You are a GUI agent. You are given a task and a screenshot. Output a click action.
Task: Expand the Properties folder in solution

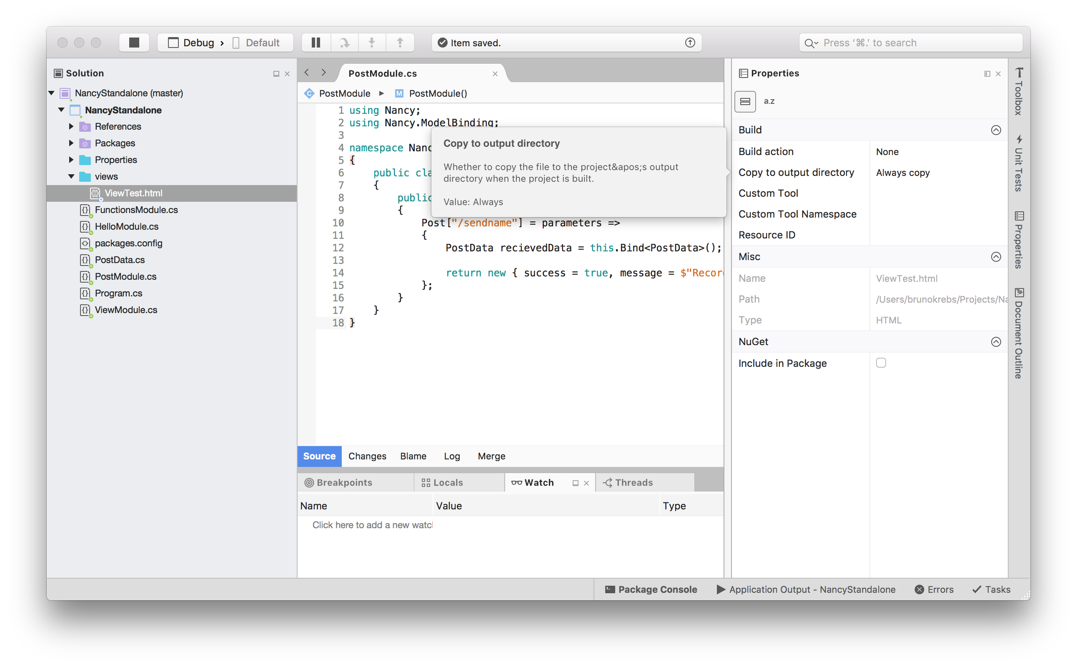coord(71,160)
